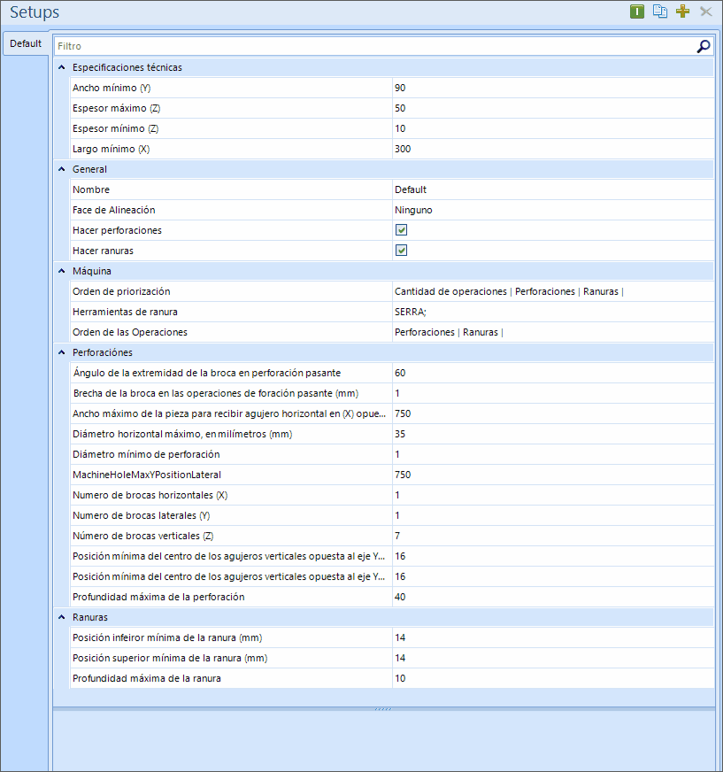Click Diámetro horizontal máximo value 35
This screenshot has width=723, height=772.
tap(553, 434)
